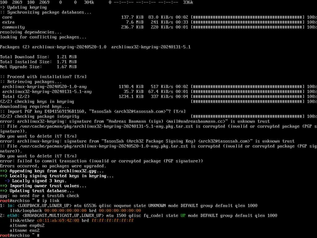Click the 'Import PGP key E4D41569196B1160' prompt

93,112
